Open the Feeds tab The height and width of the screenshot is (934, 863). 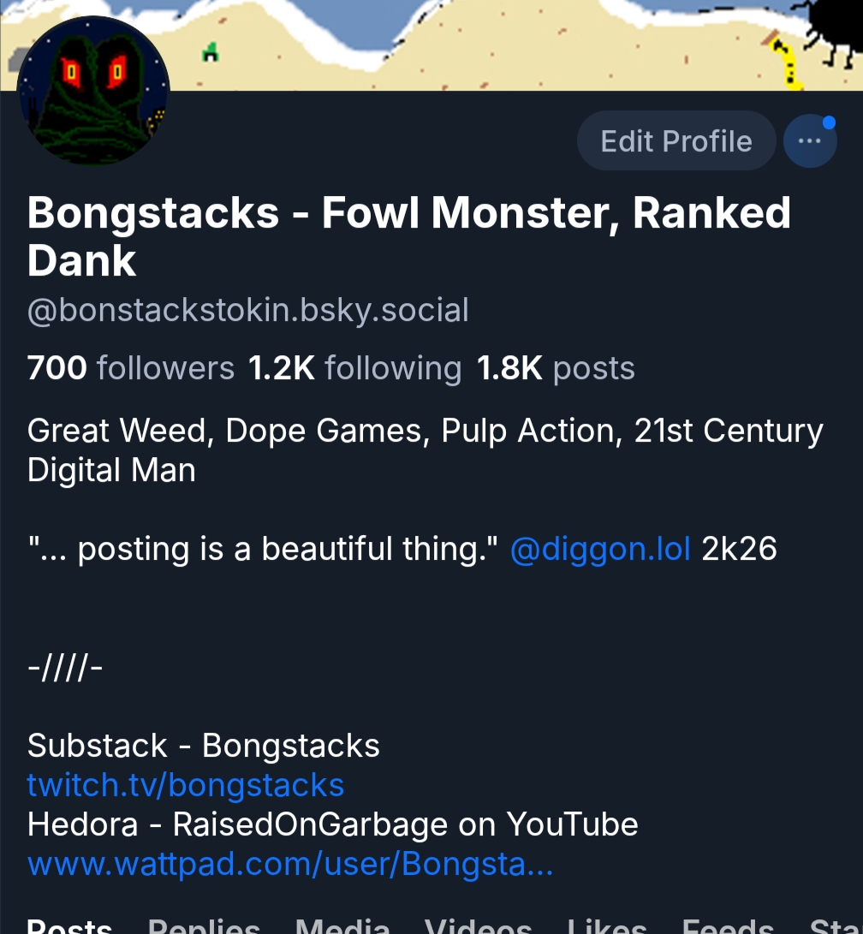728,926
